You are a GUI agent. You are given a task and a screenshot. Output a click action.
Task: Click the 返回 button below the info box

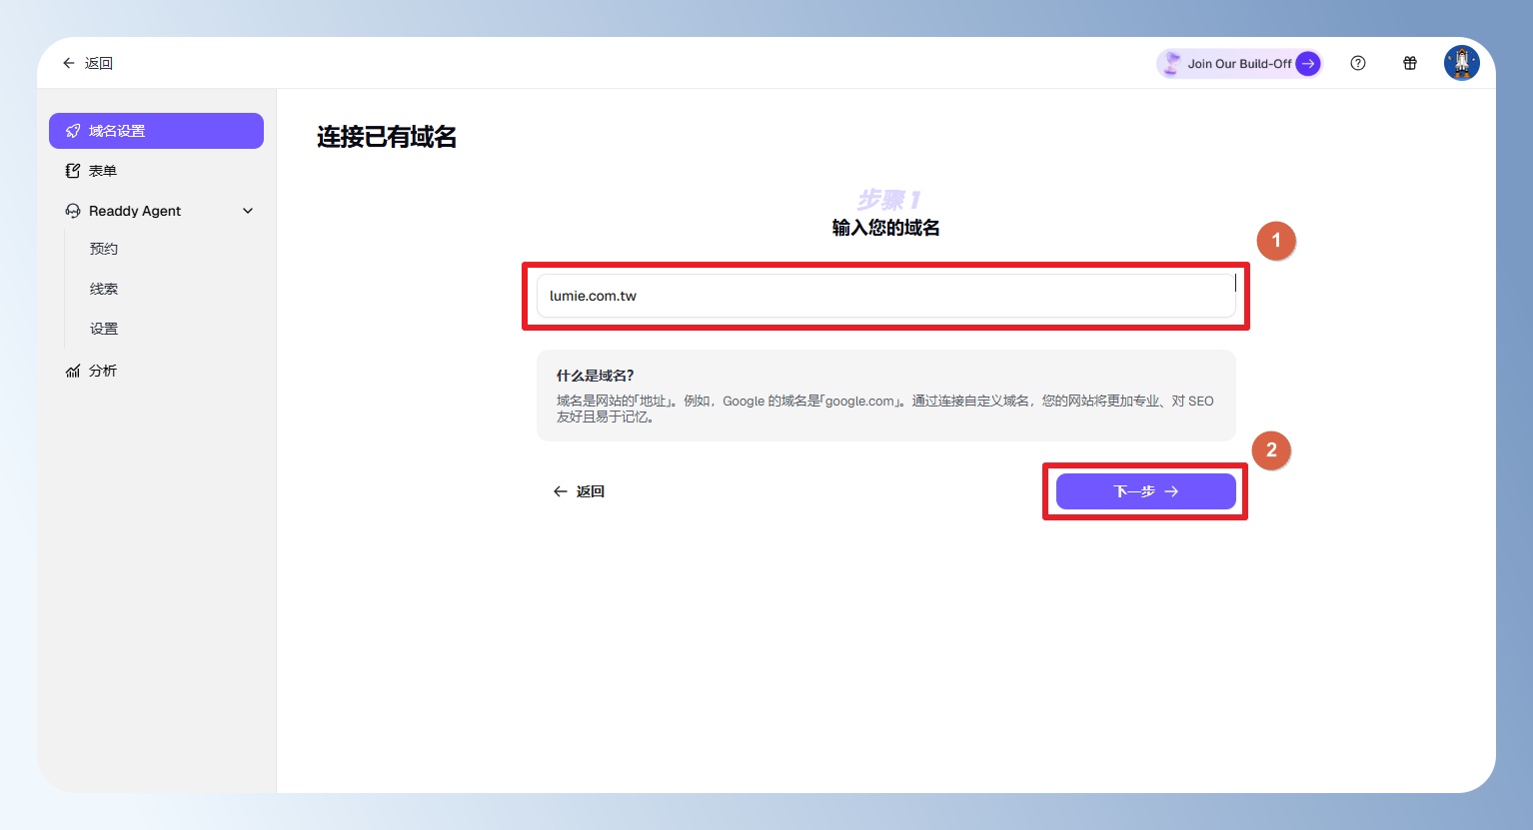point(579,491)
